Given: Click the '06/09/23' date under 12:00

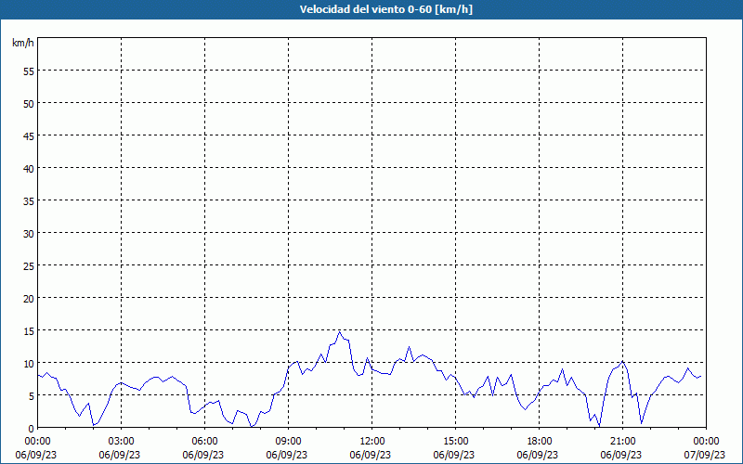Looking at the screenshot, I should pyautogui.click(x=371, y=455).
